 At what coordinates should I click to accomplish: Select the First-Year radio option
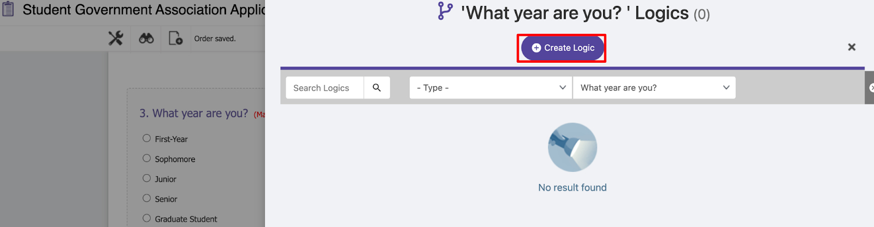tap(146, 138)
